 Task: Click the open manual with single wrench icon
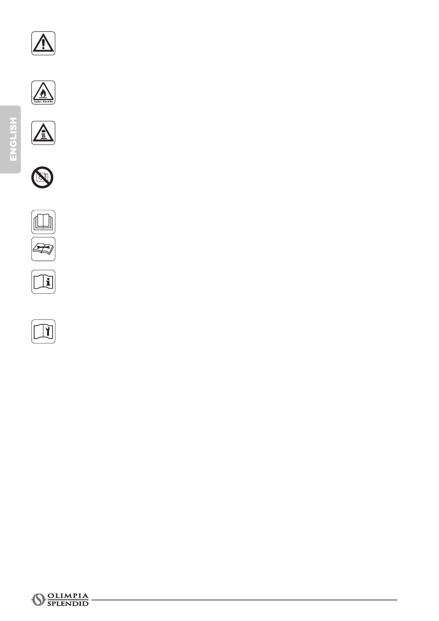(43, 331)
